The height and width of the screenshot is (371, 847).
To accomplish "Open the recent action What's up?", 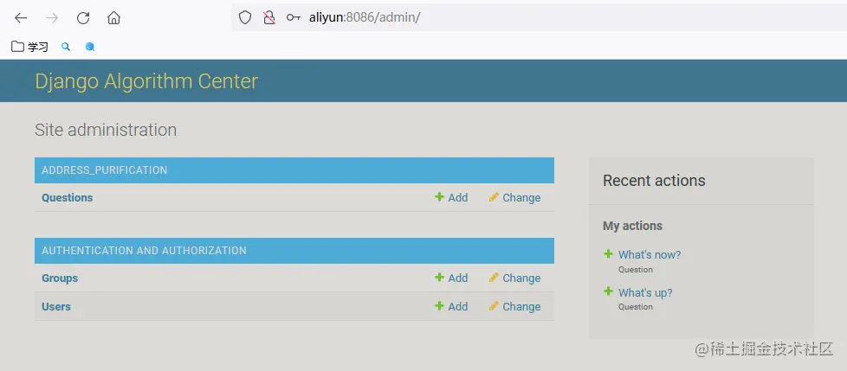I will pyautogui.click(x=645, y=293).
